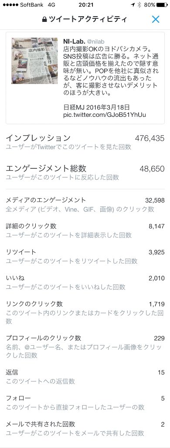Tap the メールで共有された回数 row
The image size is (170, 448).
point(85,428)
